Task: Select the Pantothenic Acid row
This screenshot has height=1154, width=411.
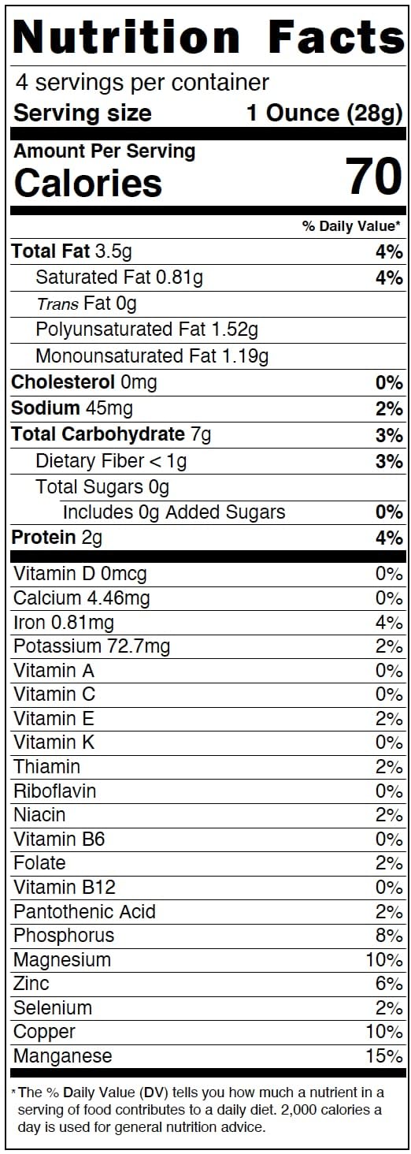Action: (x=208, y=911)
